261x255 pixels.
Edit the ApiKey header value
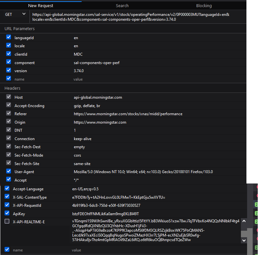106,214
